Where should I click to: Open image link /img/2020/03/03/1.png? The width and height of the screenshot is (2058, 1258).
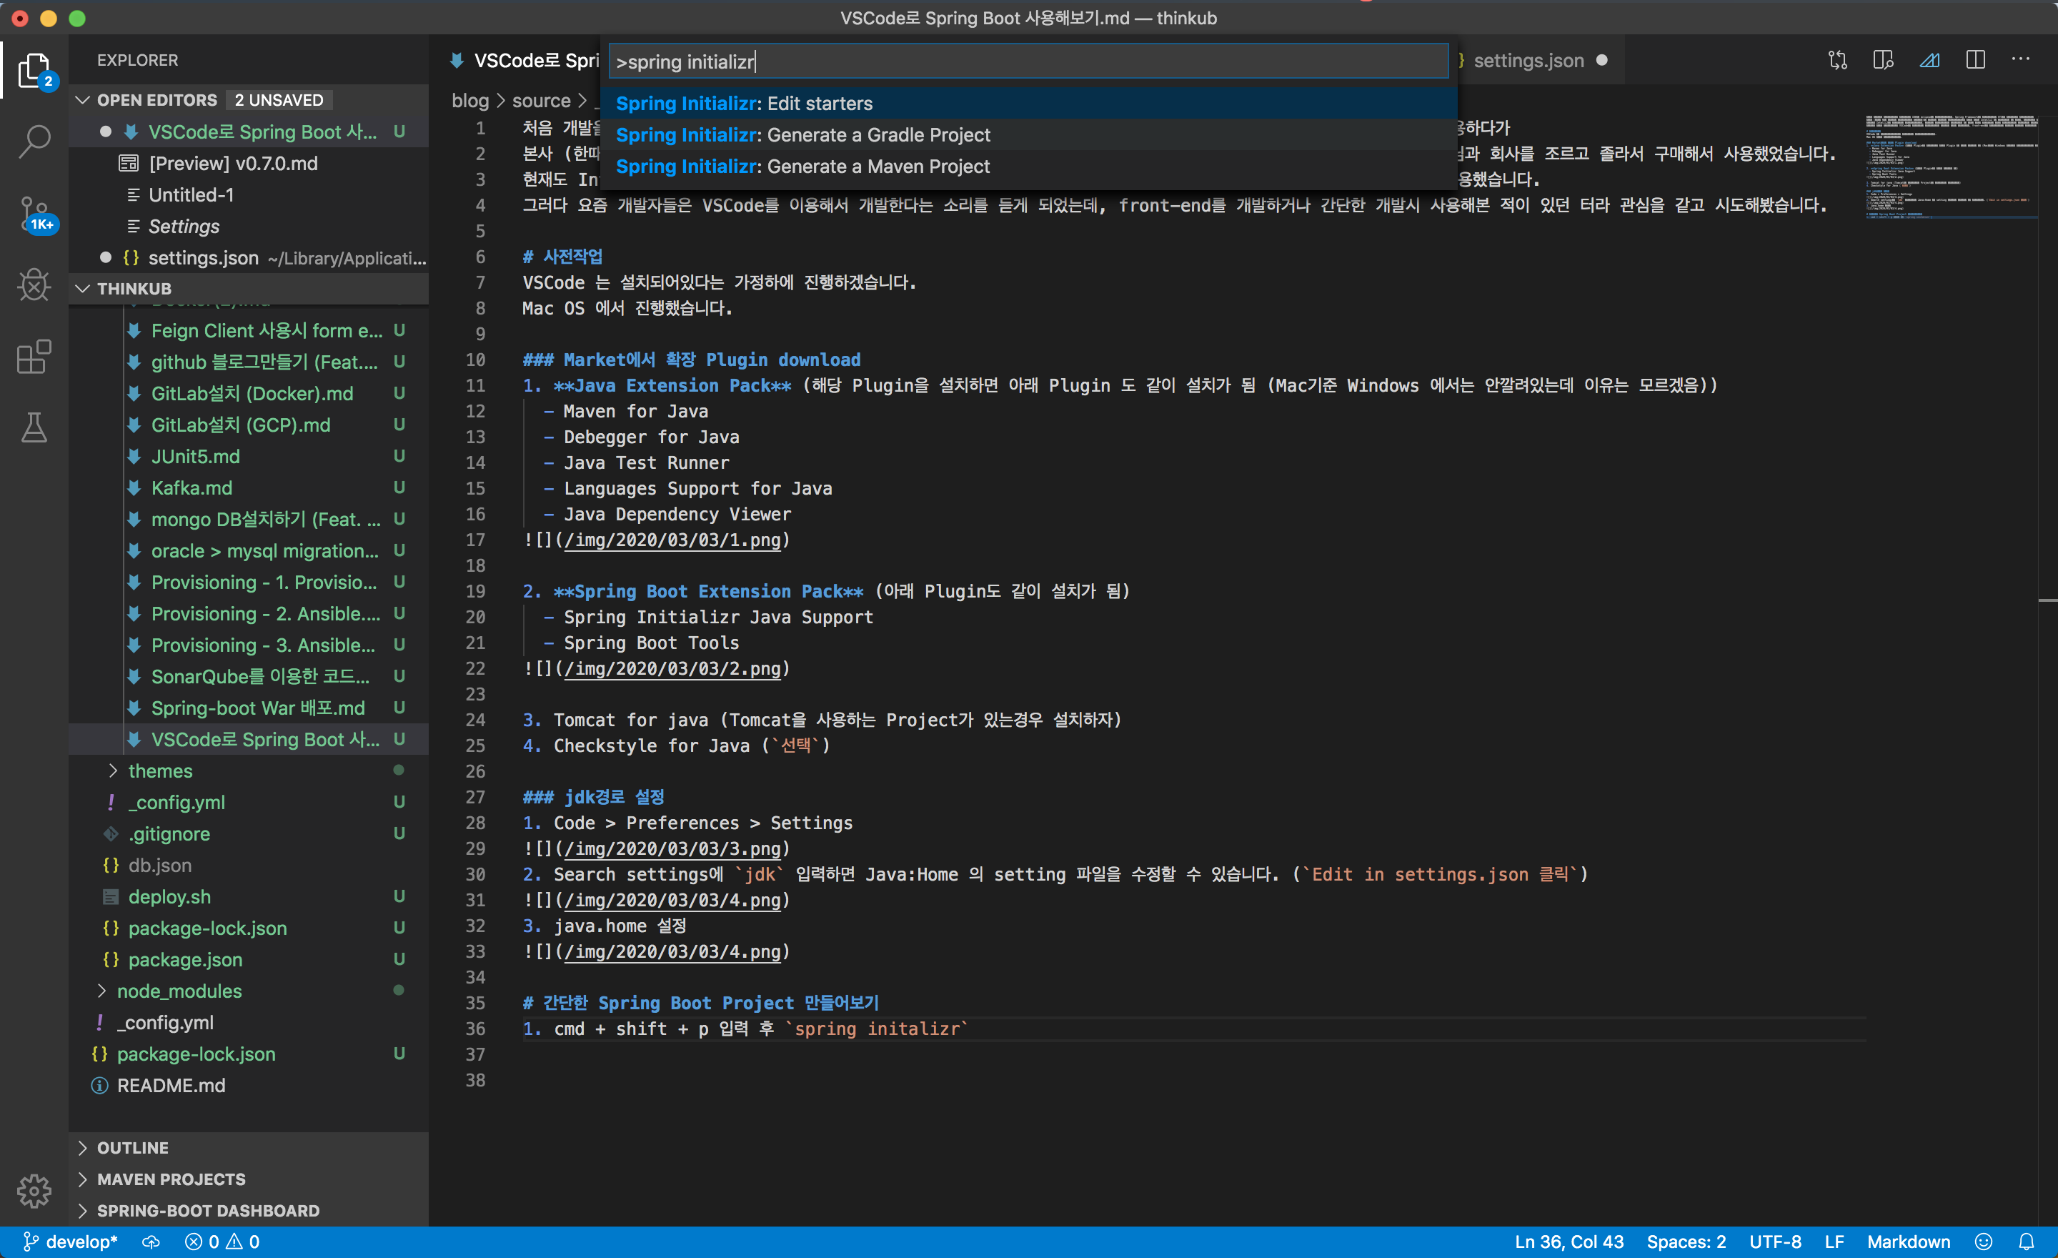[x=672, y=540]
